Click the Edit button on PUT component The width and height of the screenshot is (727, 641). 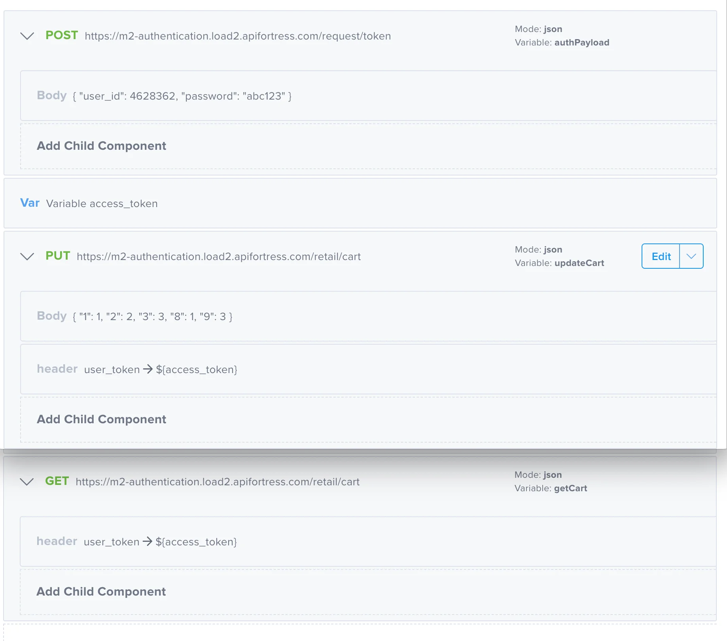point(661,256)
